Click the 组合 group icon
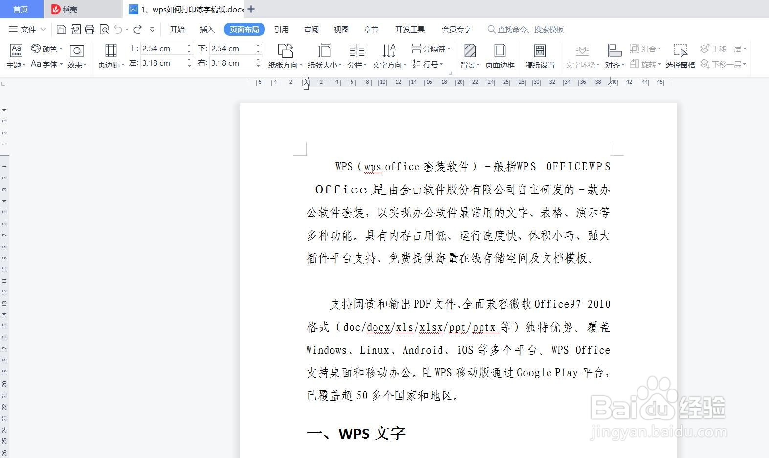The height and width of the screenshot is (458, 769). tap(634, 48)
